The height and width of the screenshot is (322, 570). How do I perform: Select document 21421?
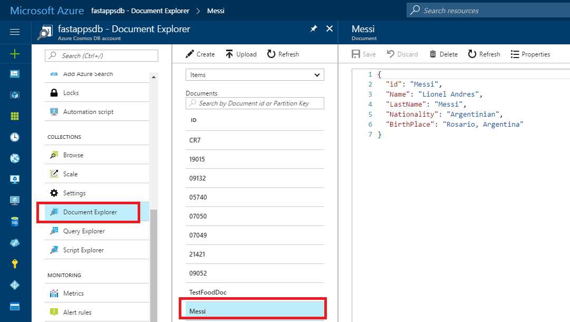(255, 254)
